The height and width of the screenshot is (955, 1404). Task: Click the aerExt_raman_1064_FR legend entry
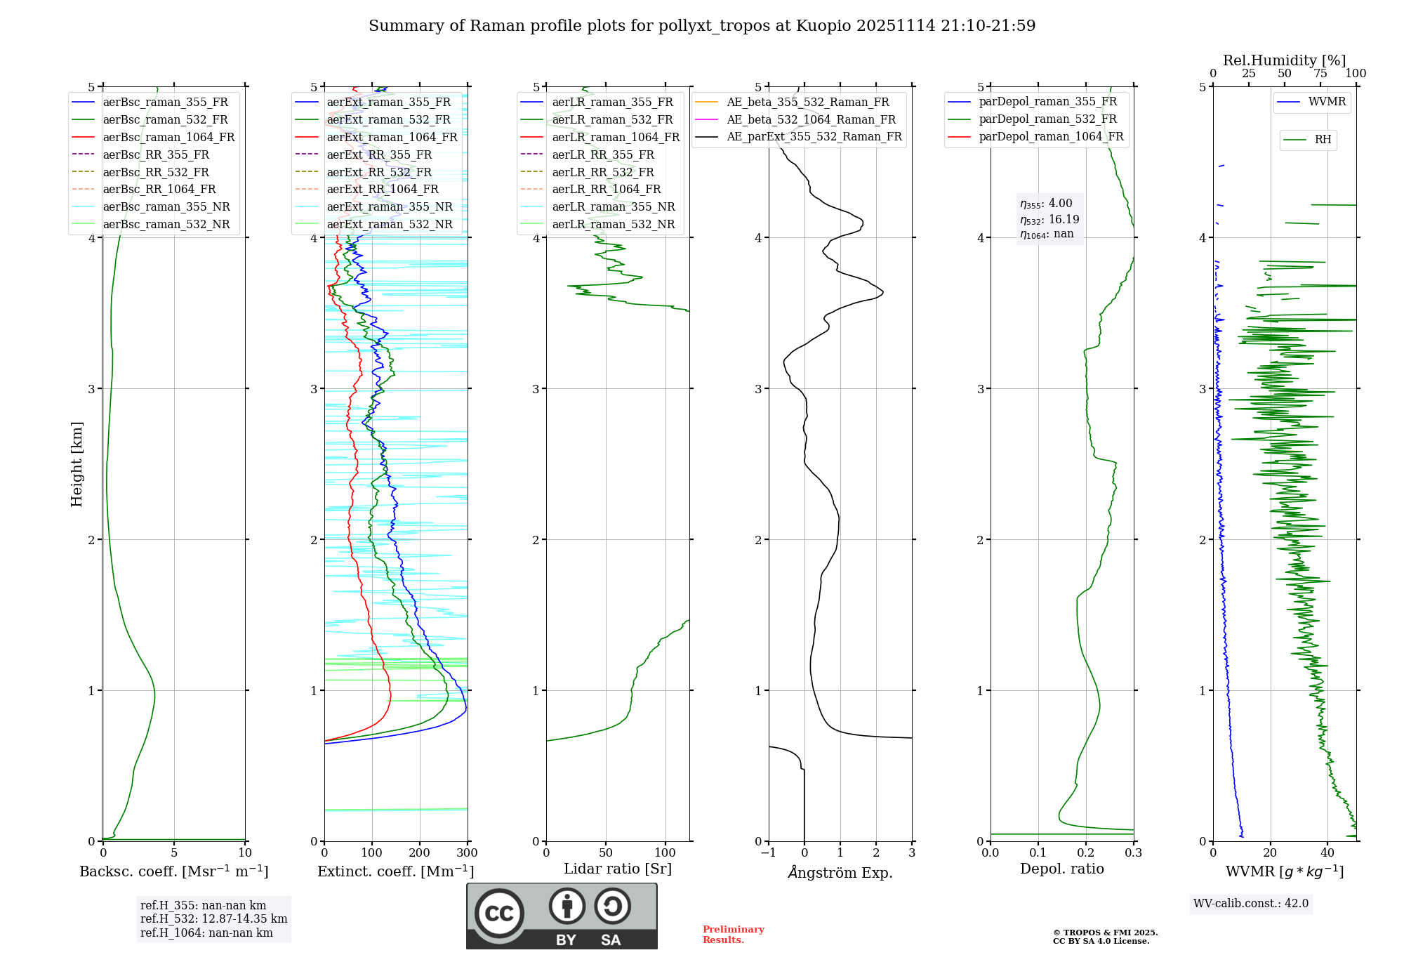(391, 137)
